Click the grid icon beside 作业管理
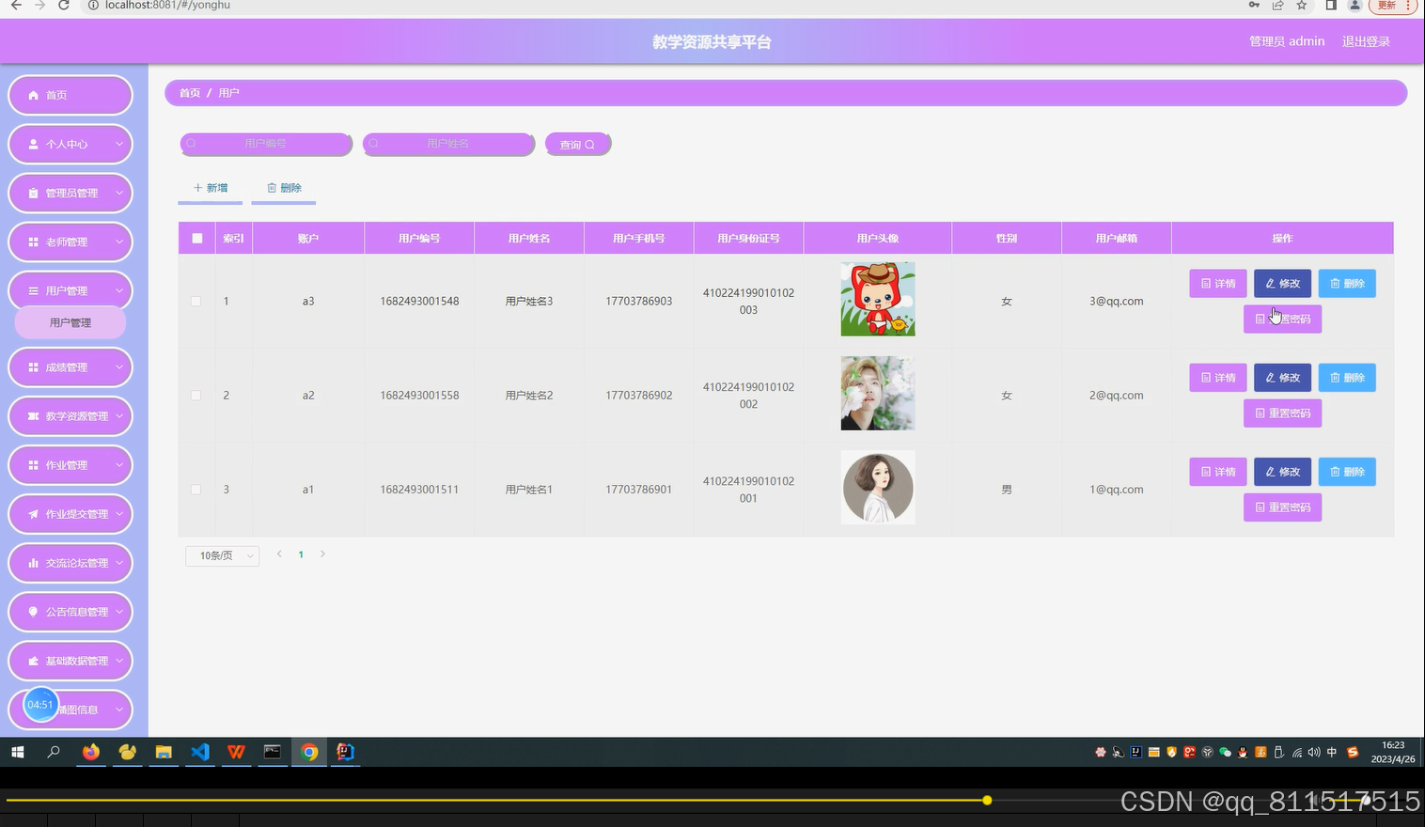Screen dimensions: 1425x827 tap(34, 465)
